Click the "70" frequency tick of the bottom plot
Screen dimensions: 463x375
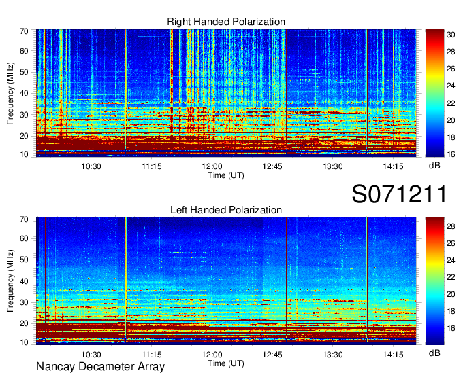point(24,219)
